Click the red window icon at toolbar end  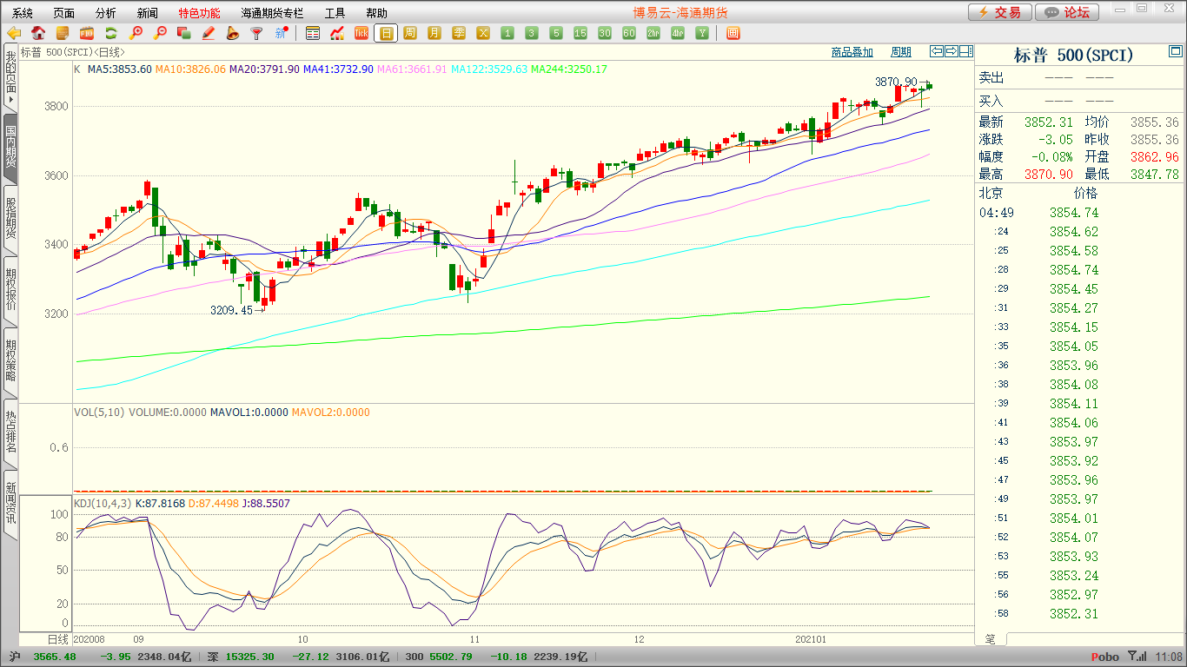pyautogui.click(x=733, y=33)
